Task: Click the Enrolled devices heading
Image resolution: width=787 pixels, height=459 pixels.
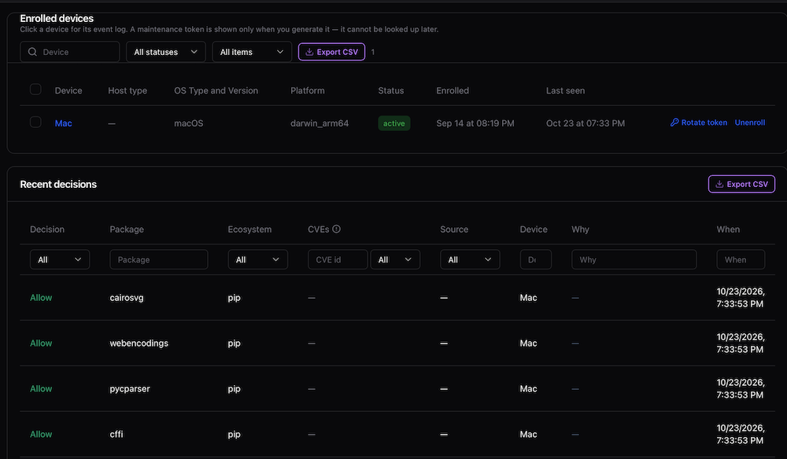Action: point(57,19)
